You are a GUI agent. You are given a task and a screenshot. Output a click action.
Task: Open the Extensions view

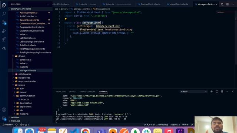point(4,40)
